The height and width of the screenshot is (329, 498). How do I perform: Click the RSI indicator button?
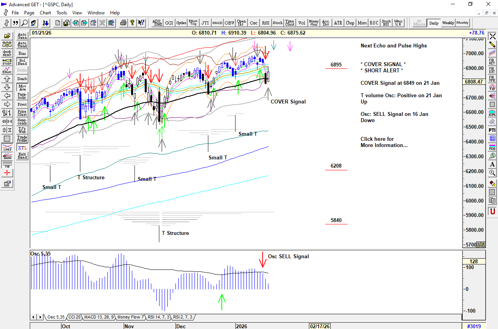(x=265, y=23)
